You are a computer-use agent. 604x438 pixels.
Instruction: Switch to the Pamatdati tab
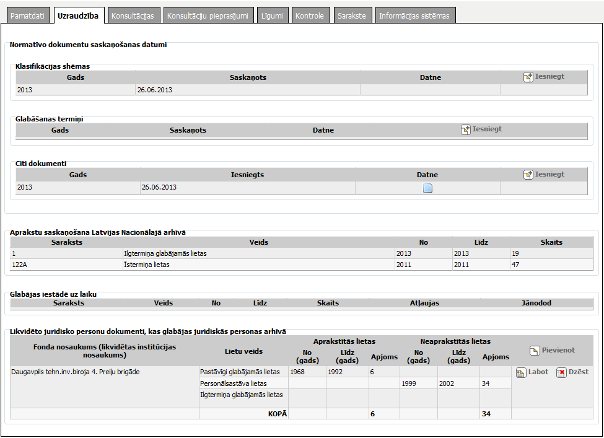click(x=26, y=16)
